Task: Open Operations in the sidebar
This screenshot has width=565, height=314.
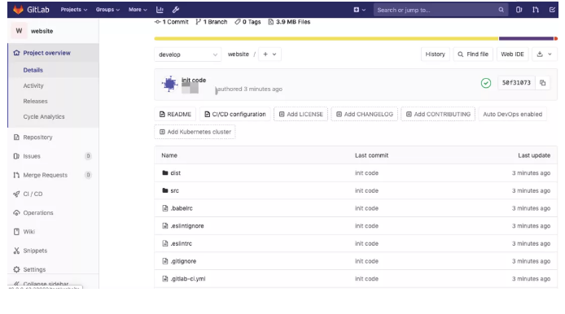Action: 38,213
